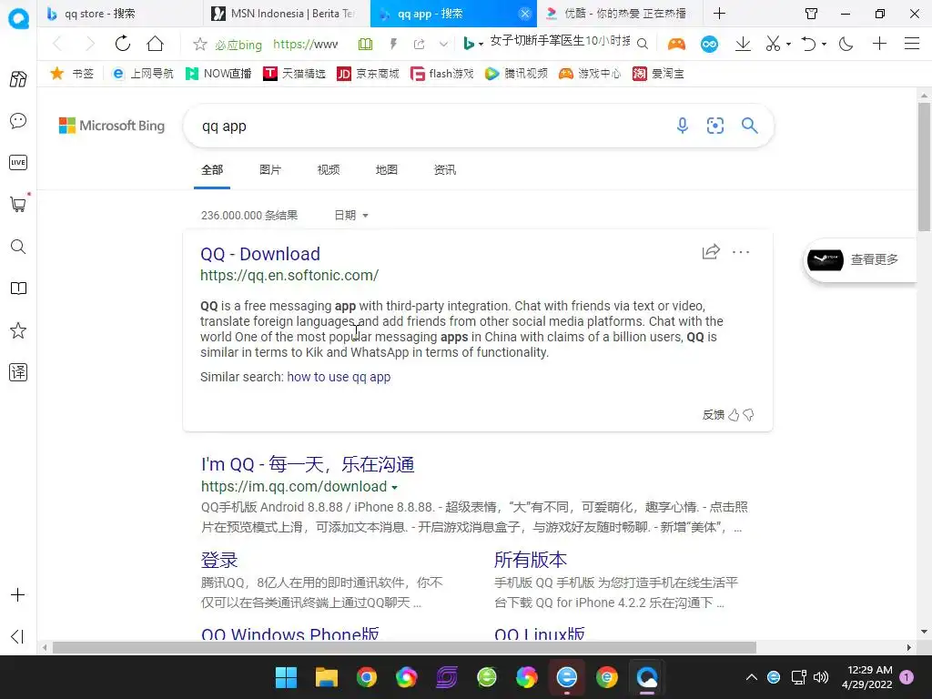Viewport: 932px width, 699px height.
Task: Open the QQ - Download result link
Action: [x=260, y=254]
